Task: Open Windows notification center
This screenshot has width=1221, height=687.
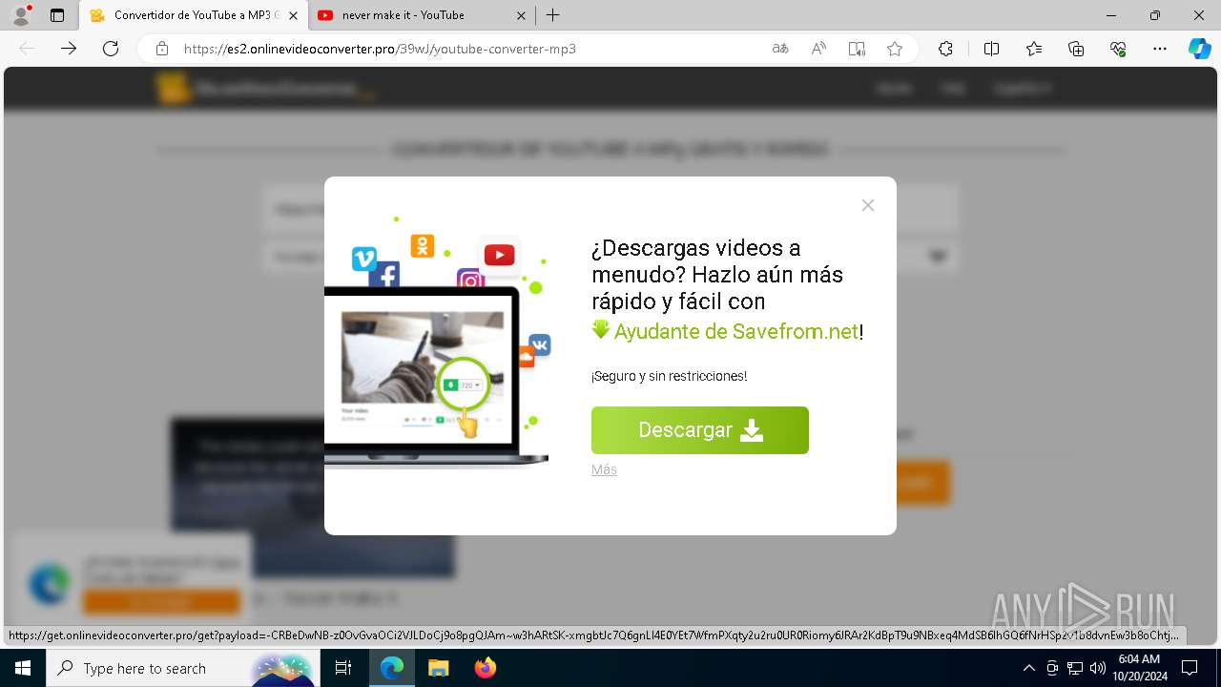Action: [1190, 668]
